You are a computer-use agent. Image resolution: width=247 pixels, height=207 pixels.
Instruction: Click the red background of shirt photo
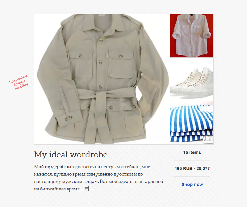[173, 20]
